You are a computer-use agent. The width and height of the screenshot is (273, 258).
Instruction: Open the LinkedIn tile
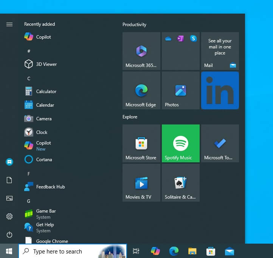[220, 90]
